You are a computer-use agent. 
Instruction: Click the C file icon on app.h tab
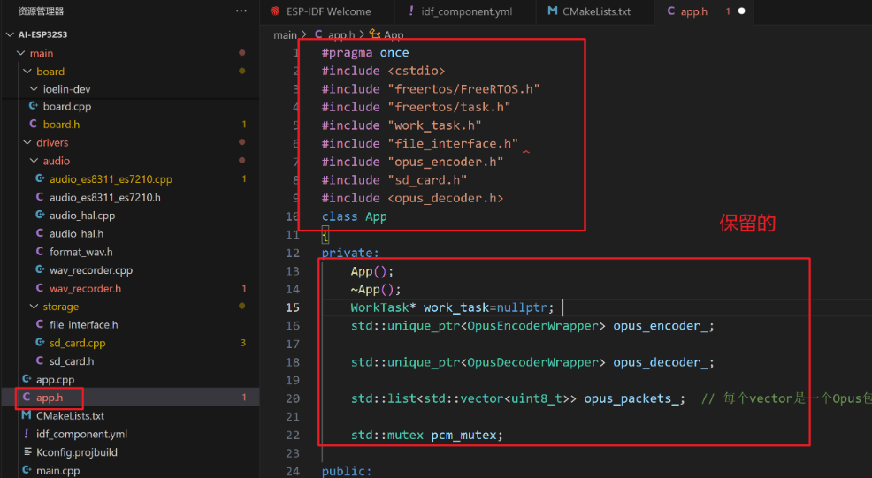[x=671, y=11]
